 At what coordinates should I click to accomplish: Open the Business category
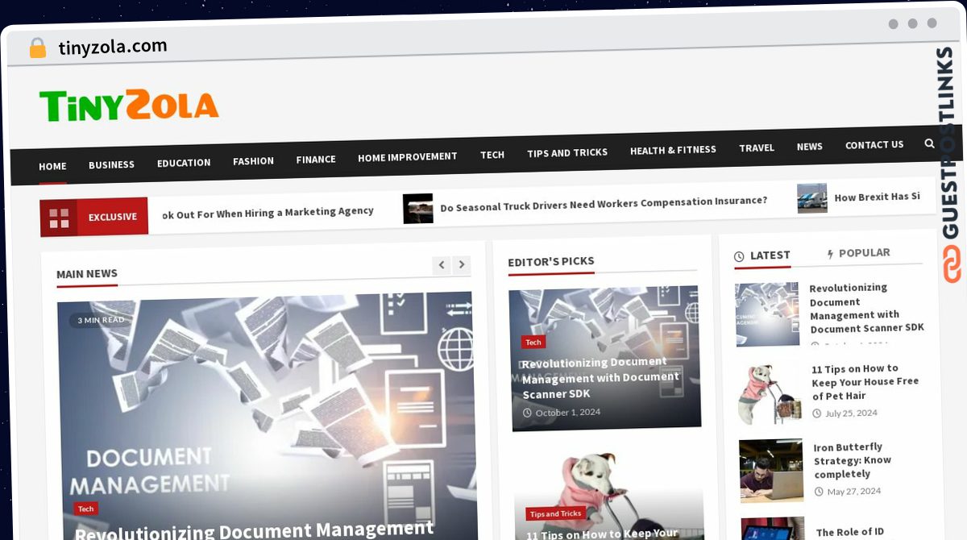pyautogui.click(x=111, y=164)
